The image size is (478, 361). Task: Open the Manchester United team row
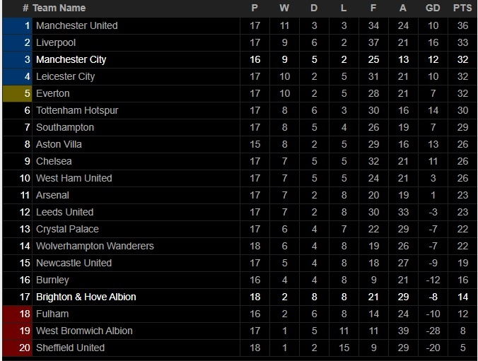click(240, 25)
